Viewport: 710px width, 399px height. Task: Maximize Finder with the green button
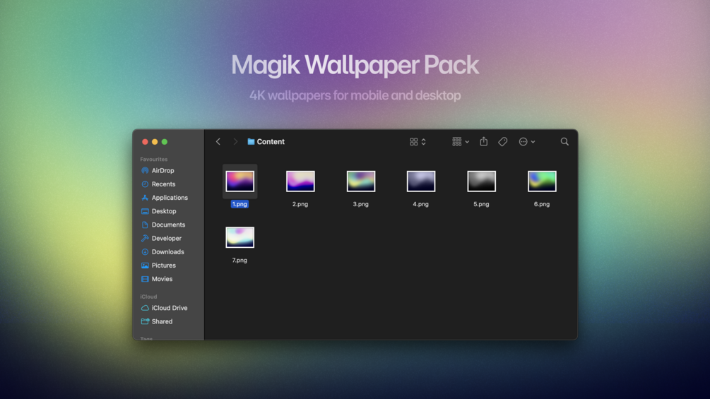pyautogui.click(x=165, y=142)
